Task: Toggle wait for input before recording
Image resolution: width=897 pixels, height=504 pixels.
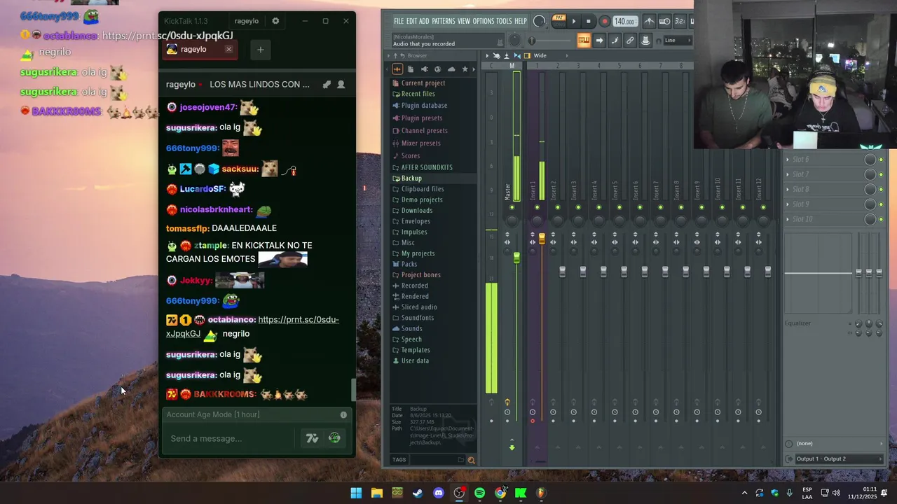Action: point(664,22)
